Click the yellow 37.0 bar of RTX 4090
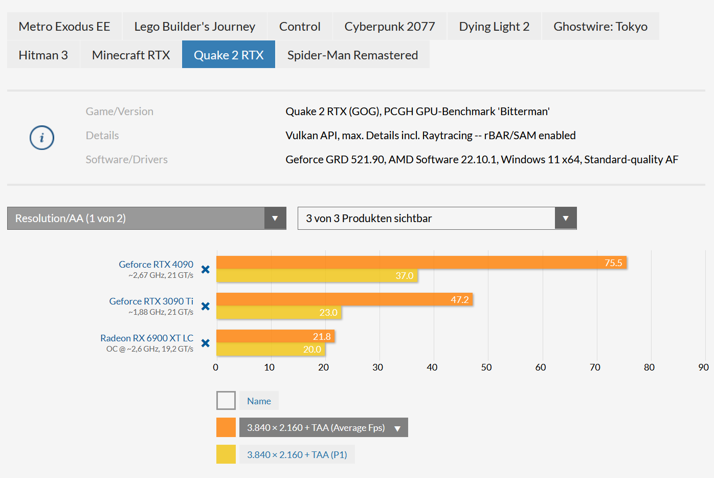Screen dimensions: 714x478 pyautogui.click(x=317, y=275)
